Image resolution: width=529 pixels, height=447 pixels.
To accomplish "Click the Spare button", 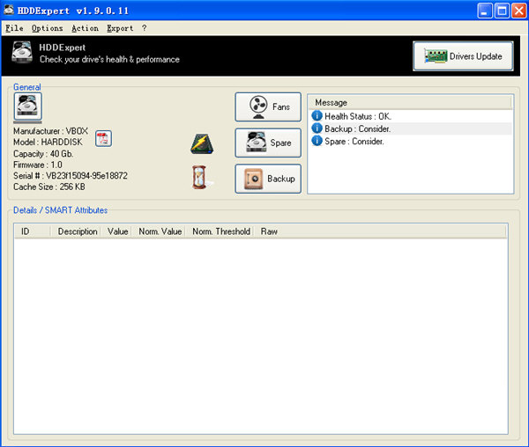I will click(x=268, y=143).
